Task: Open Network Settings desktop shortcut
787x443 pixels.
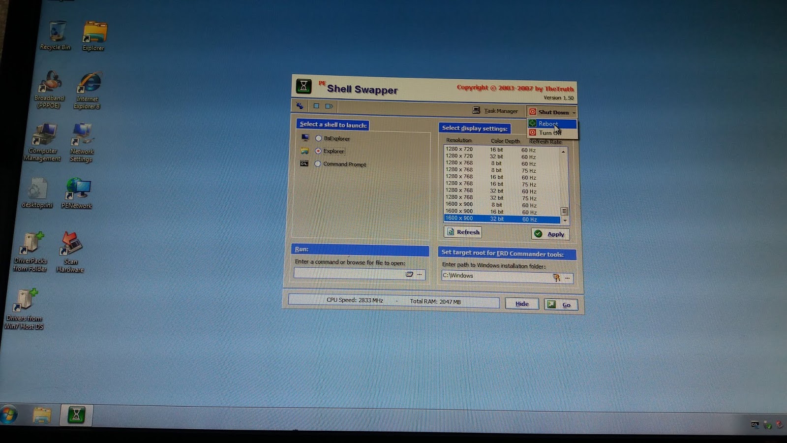Action: point(81,143)
